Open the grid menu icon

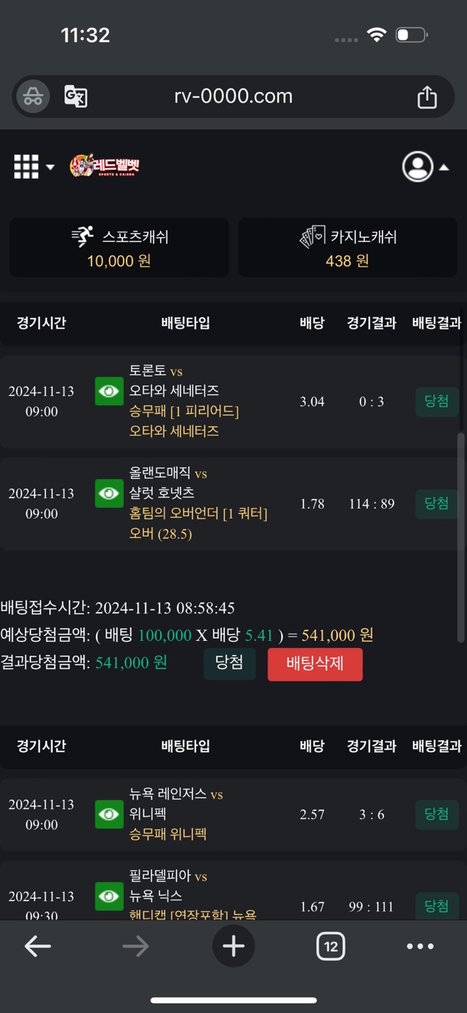tap(27, 167)
